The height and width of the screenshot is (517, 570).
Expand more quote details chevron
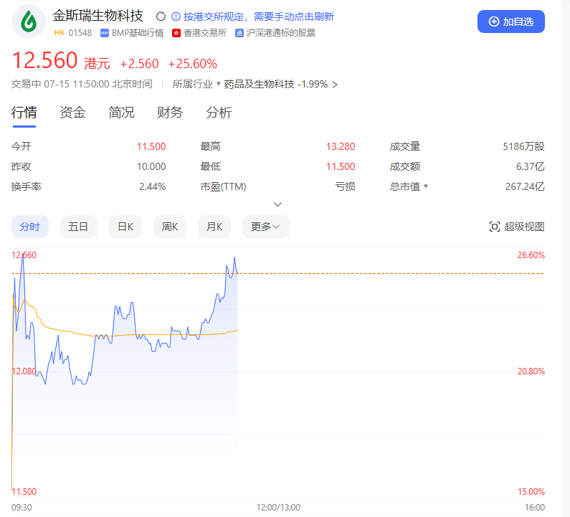coord(277,204)
